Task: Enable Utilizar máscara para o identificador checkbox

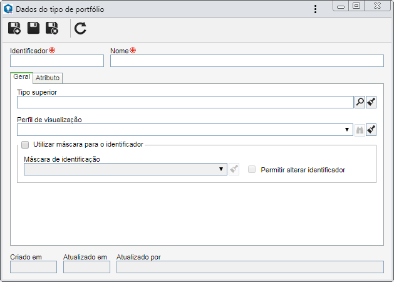Action: [25, 145]
